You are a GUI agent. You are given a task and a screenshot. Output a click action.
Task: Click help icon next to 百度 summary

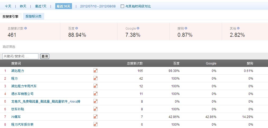(77, 28)
